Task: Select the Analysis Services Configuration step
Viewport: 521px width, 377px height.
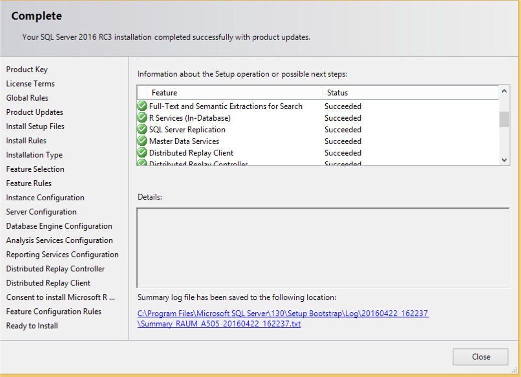Action: tap(60, 240)
